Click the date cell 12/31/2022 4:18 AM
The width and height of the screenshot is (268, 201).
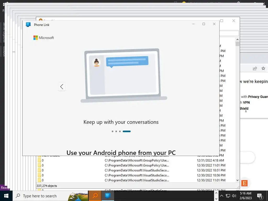[x=210, y=160]
